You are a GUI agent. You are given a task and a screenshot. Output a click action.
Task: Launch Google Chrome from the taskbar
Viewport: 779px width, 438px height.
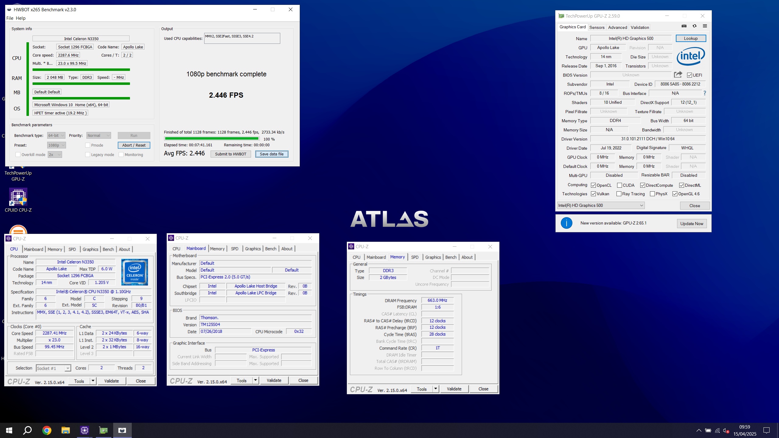[x=47, y=430]
